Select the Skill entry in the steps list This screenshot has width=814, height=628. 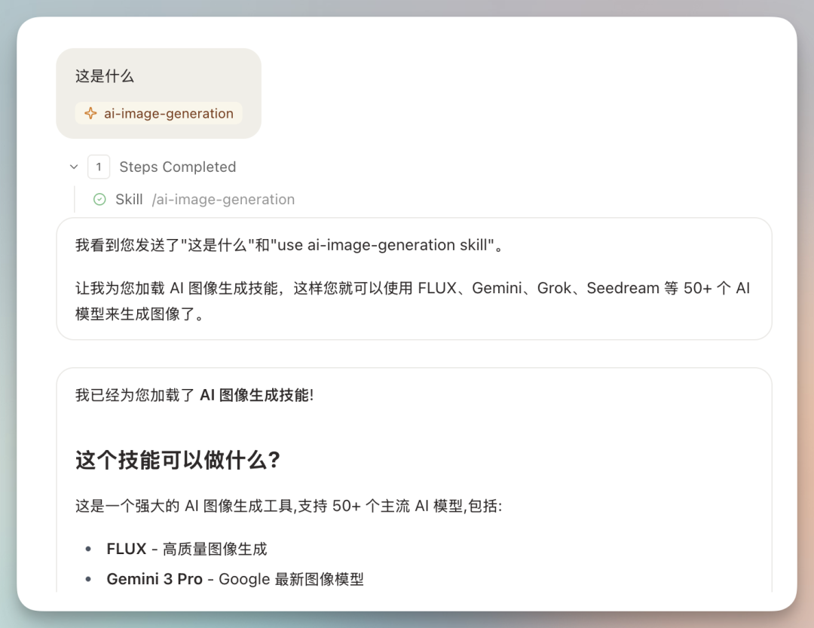(129, 199)
